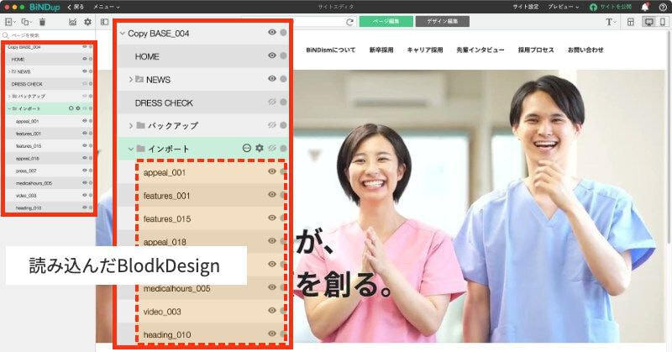Expand the NEWS folder in the sidebar
This screenshot has width=672, height=352.
coord(8,72)
